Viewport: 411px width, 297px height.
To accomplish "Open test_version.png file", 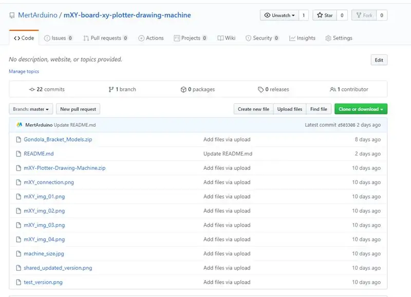I will click(x=43, y=282).
